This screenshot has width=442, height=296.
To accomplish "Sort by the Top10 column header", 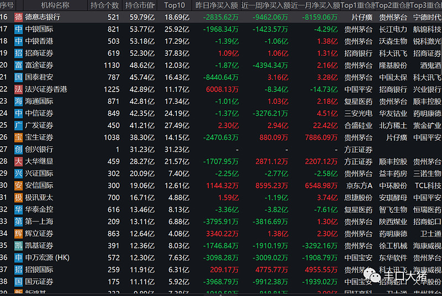I will tap(174, 5).
